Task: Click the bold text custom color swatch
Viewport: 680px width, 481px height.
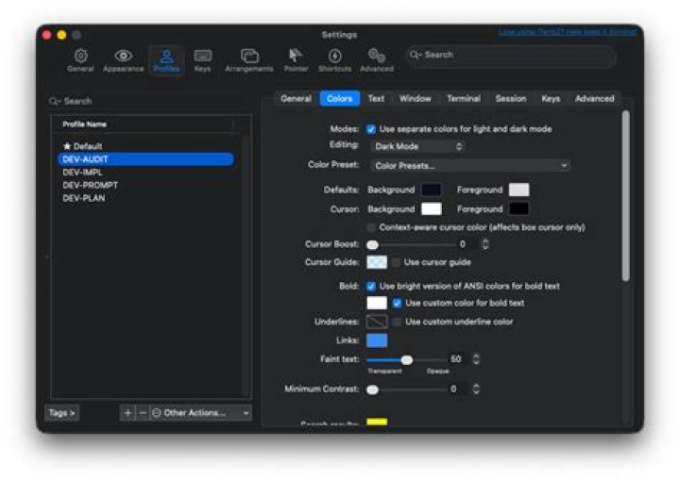Action: pos(377,303)
